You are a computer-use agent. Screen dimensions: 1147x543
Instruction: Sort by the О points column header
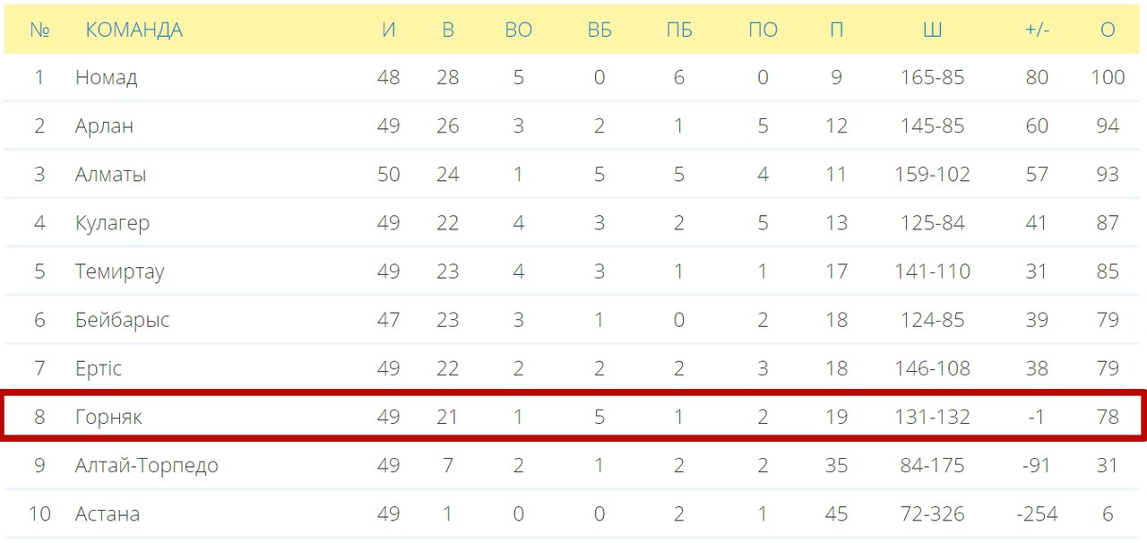tap(1108, 30)
